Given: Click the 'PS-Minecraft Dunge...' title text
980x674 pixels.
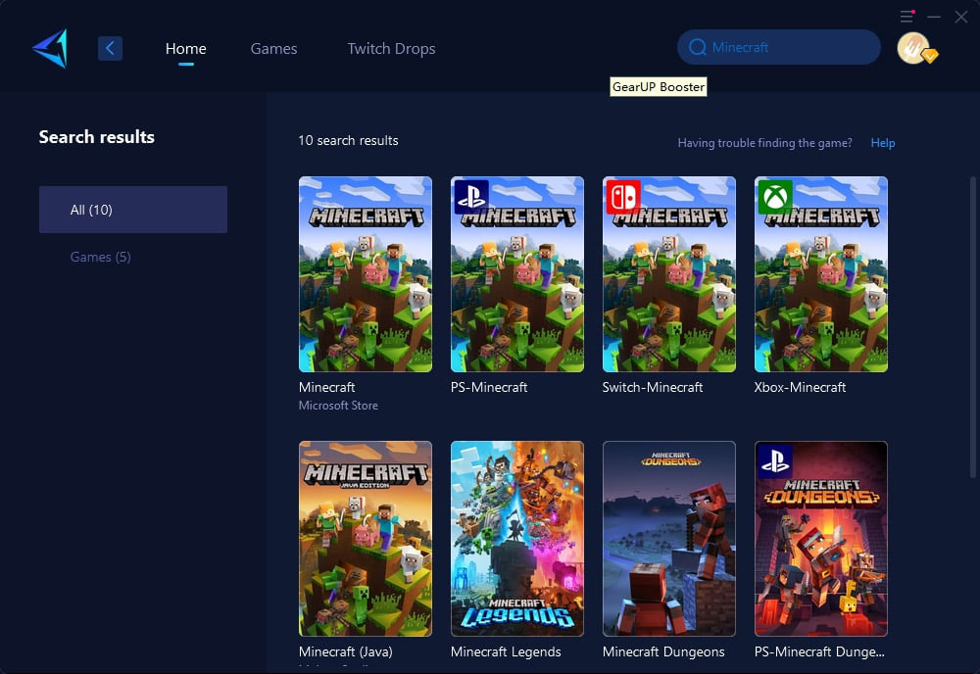Looking at the screenshot, I should pos(819,651).
